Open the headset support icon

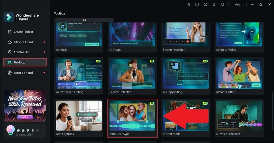(x=223, y=5)
